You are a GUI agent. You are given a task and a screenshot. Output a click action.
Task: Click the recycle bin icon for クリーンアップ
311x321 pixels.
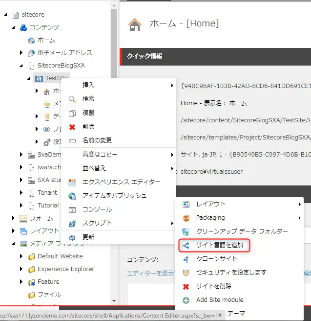pos(186,232)
